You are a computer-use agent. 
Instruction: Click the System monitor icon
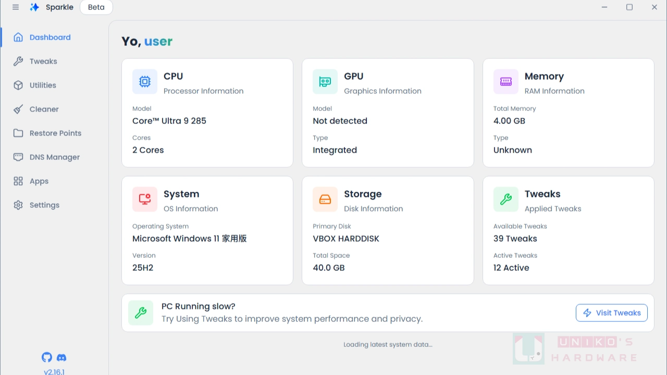coord(145,199)
